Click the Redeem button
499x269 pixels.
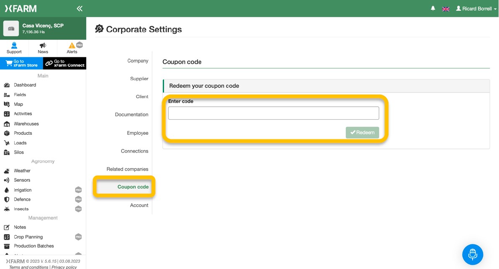[363, 133]
